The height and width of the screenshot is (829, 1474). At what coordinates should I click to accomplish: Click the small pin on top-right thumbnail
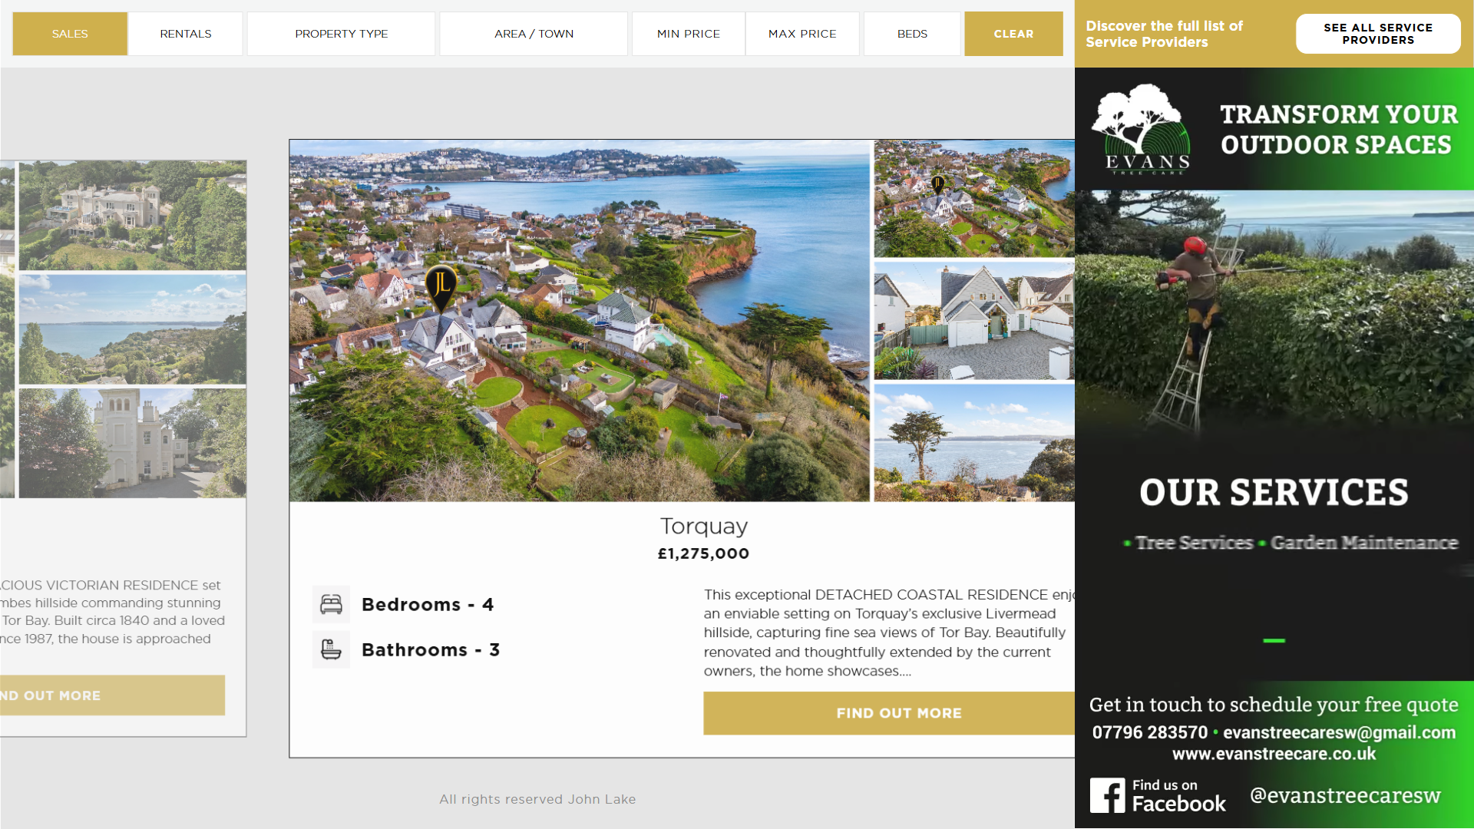point(937,184)
